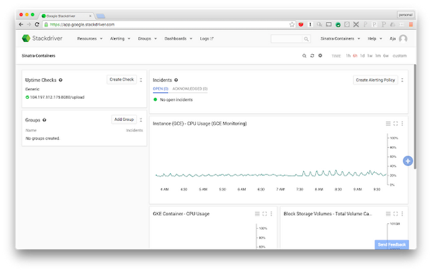Open GKE Container chart options menu

click(272, 213)
